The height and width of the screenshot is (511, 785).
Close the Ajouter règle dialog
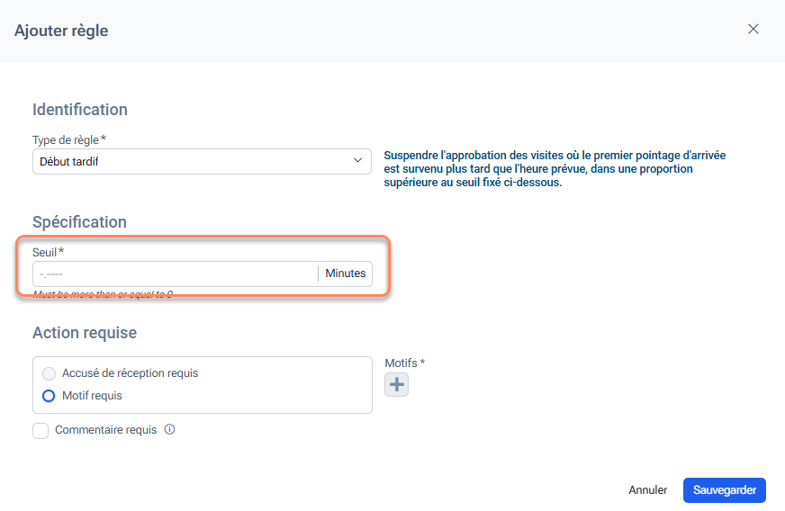753,29
